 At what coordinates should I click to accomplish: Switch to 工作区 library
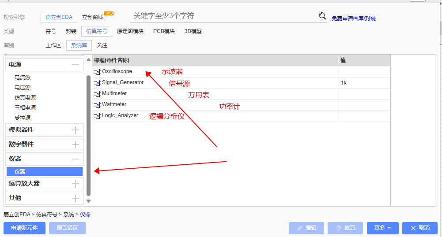[x=53, y=45]
